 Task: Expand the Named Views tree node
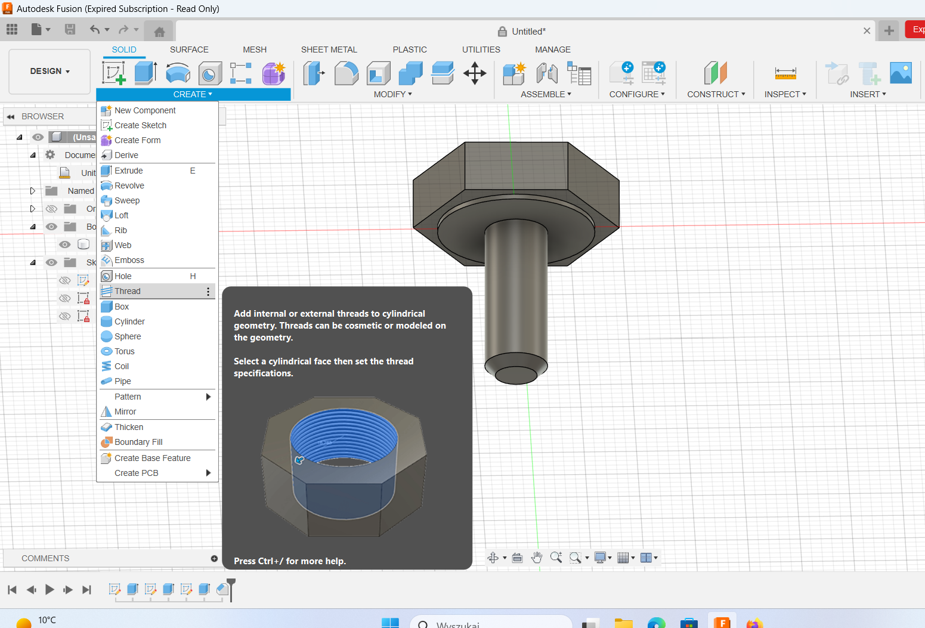click(33, 191)
